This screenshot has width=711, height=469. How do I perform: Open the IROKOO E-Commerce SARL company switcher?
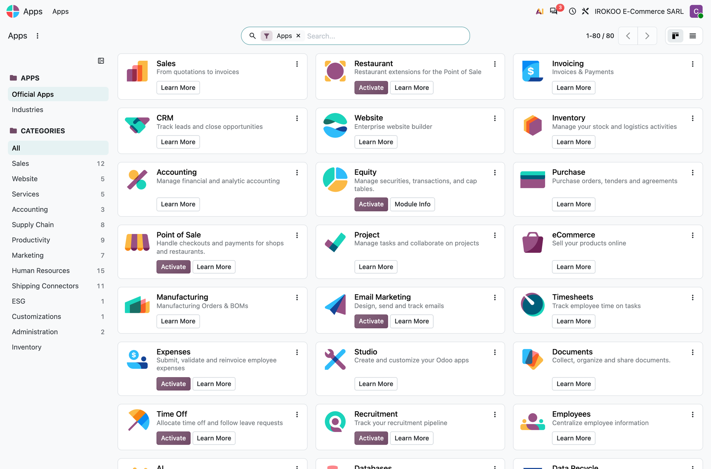639,11
